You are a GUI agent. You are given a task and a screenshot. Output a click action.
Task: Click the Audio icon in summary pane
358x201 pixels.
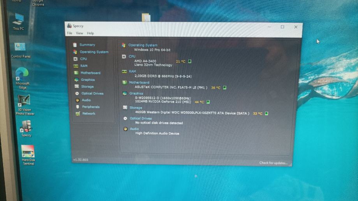pos(125,129)
